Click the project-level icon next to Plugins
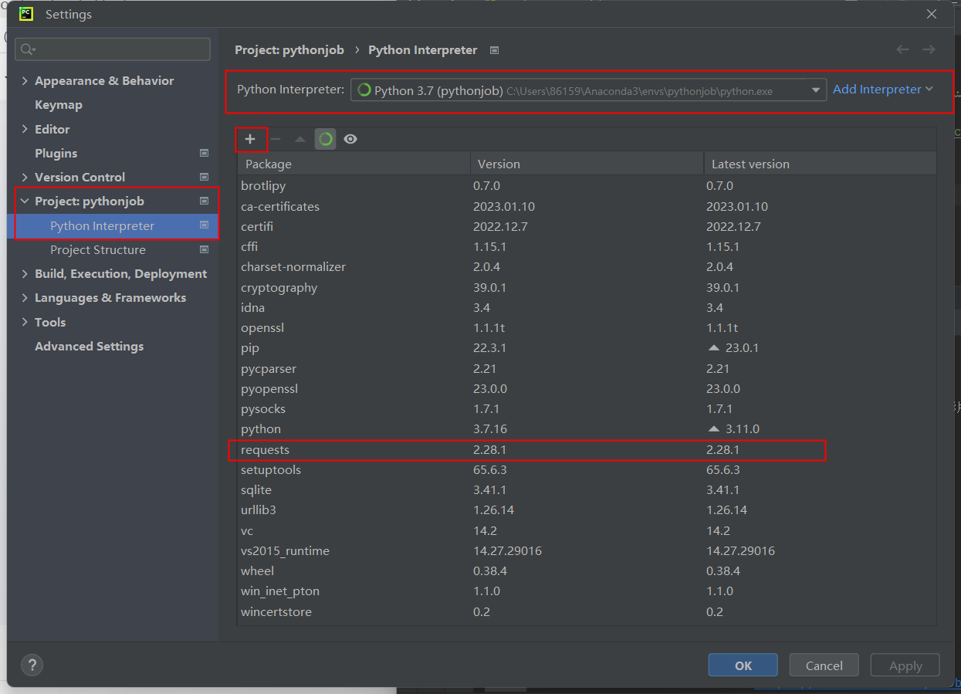The width and height of the screenshot is (961, 694). point(204,153)
